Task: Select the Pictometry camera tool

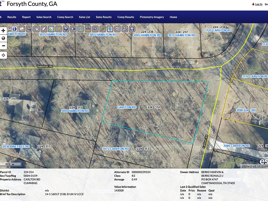Action: tap(73, 29)
